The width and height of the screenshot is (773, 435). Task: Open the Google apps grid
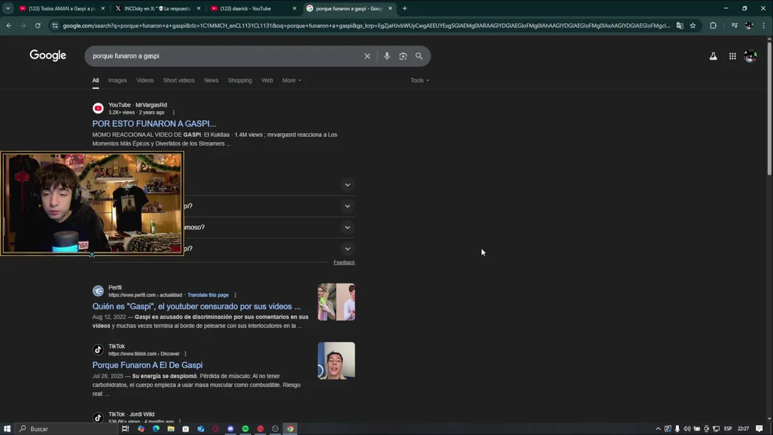(x=733, y=56)
